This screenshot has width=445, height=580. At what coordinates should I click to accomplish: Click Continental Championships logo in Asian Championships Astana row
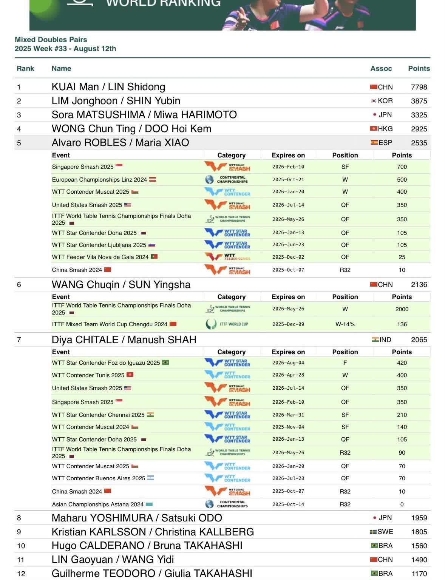pyautogui.click(x=227, y=504)
